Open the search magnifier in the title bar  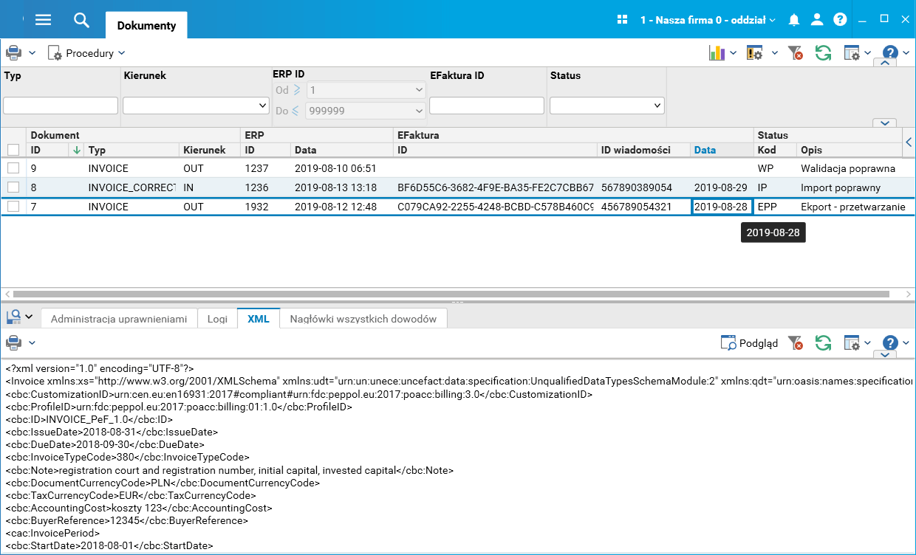click(81, 20)
